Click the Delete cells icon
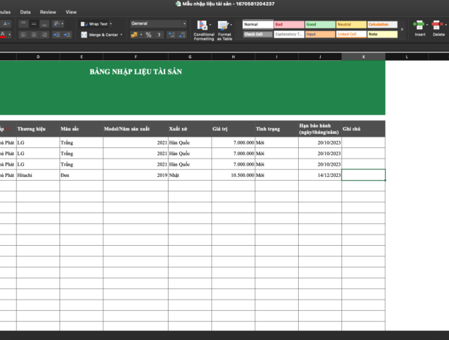The image size is (449, 340). [438, 28]
